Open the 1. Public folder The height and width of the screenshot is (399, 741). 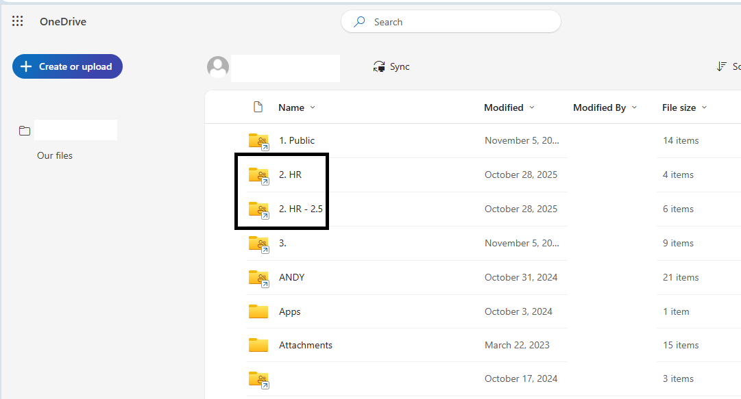[297, 140]
